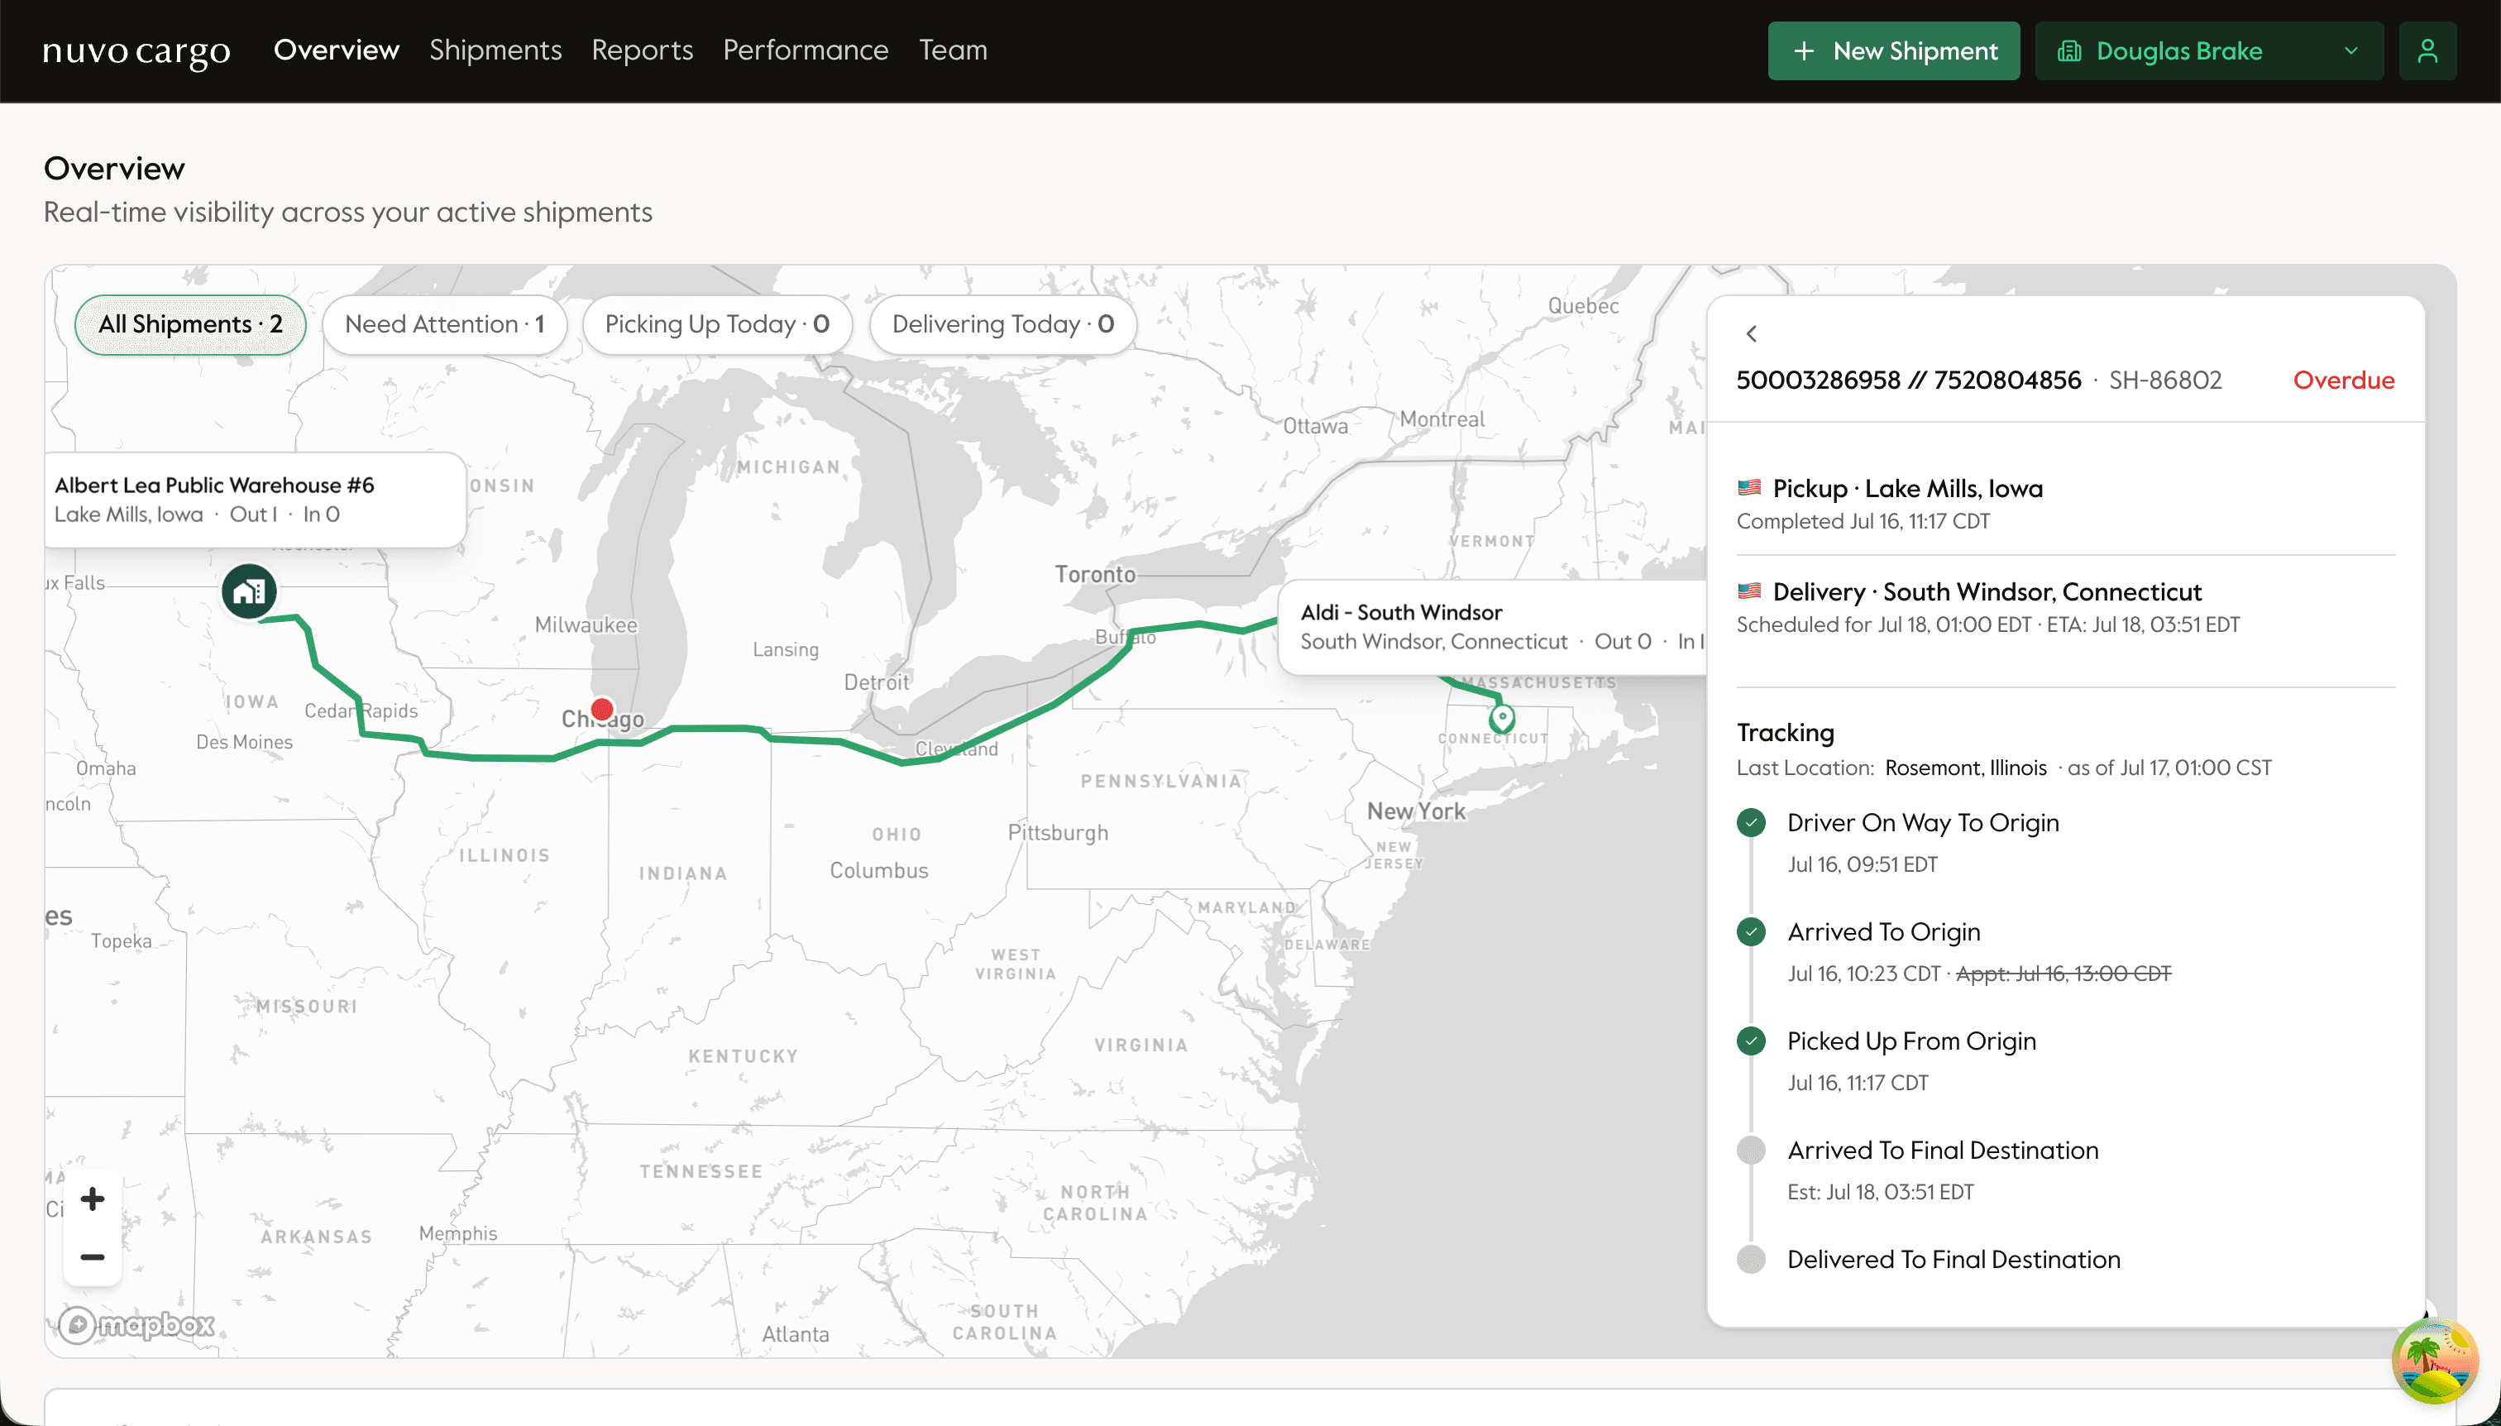
Task: Select the Need Attention filter
Action: 445,324
